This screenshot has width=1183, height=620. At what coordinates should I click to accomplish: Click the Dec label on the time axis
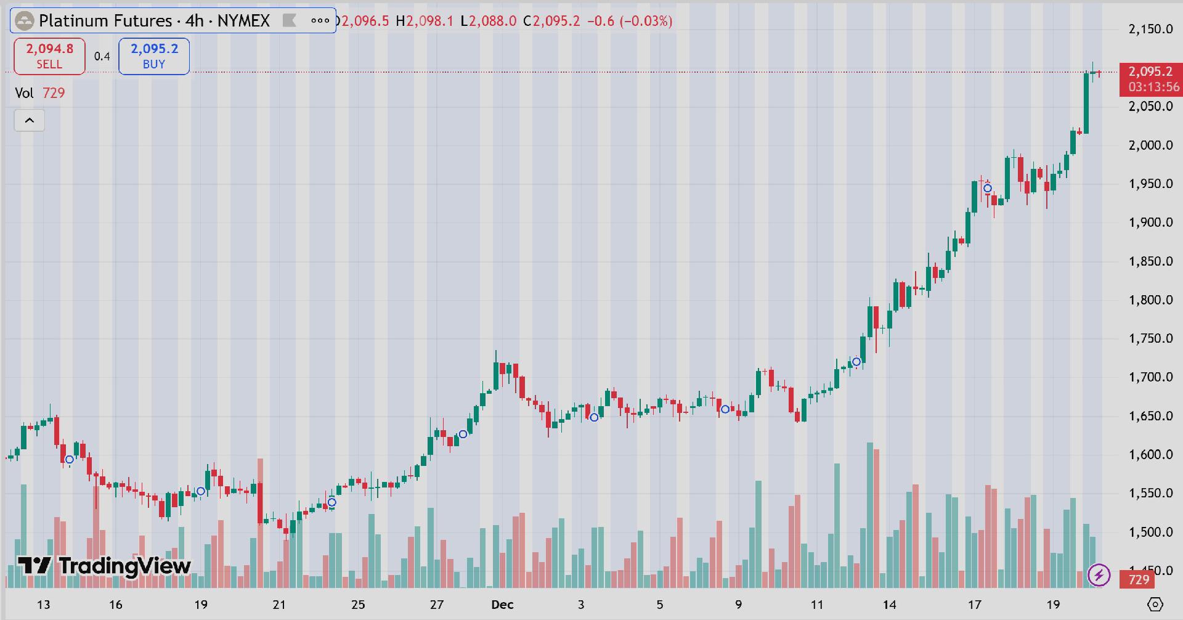point(503,605)
